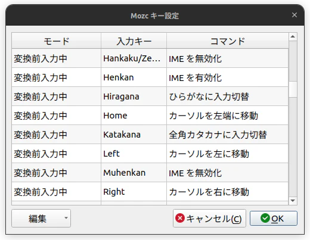Sort by the コマンド column header
The image size is (310, 240).
228,41
